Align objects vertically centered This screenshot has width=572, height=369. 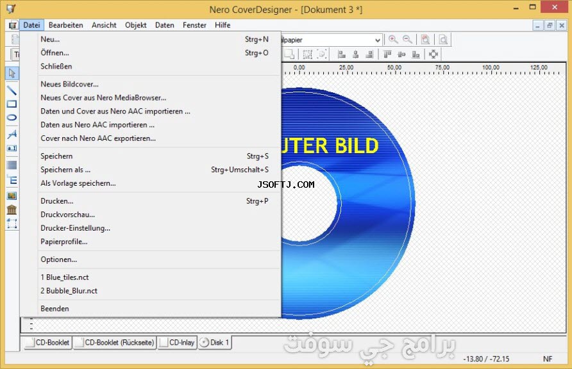click(401, 54)
